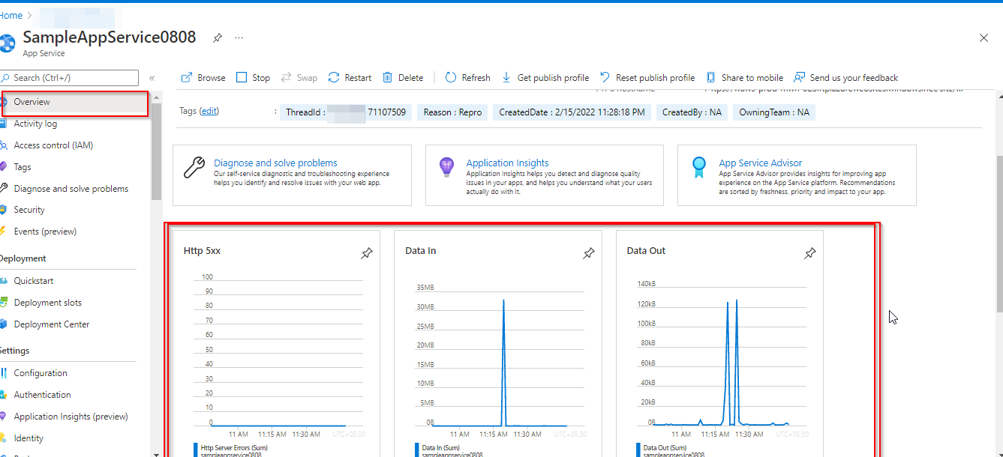Viewport: 1003px width, 457px height.
Task: Open Authentication settings
Action: (42, 395)
